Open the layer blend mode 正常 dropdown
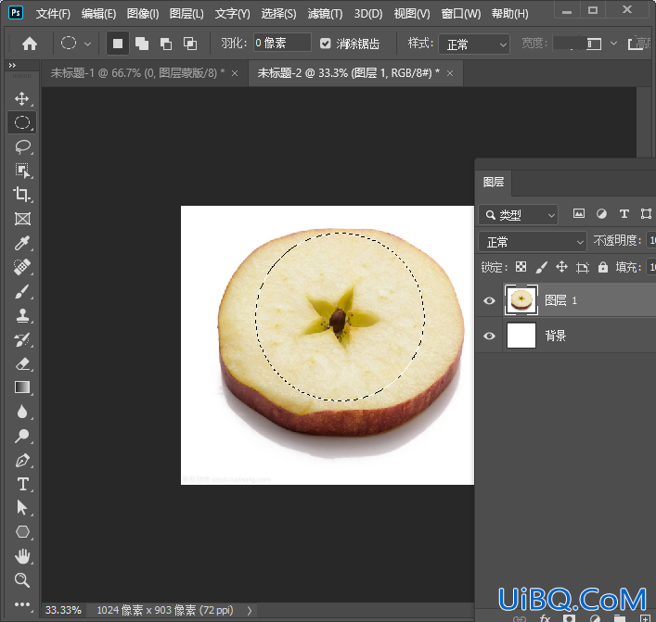Image resolution: width=656 pixels, height=622 pixels. (x=533, y=242)
